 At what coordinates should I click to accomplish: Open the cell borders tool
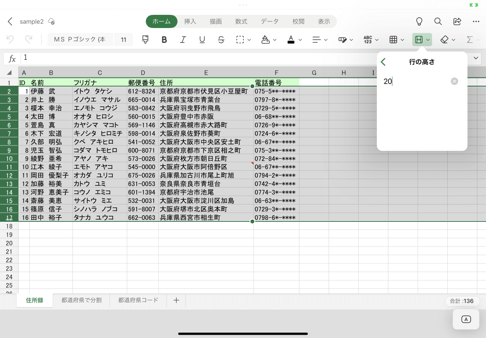tap(240, 40)
